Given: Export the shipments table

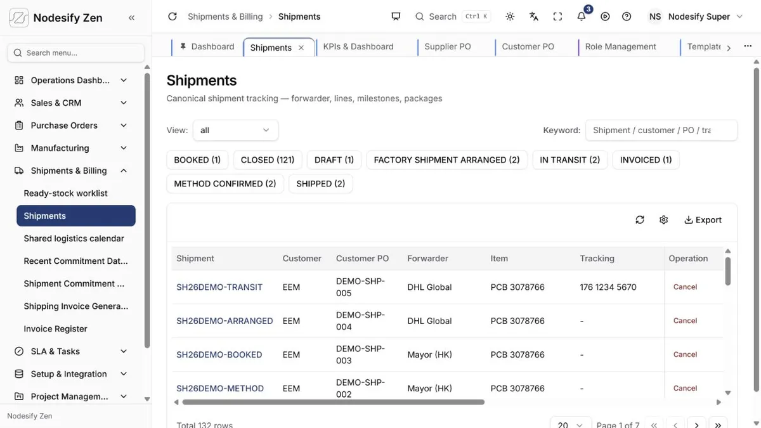Looking at the screenshot, I should click(x=703, y=219).
